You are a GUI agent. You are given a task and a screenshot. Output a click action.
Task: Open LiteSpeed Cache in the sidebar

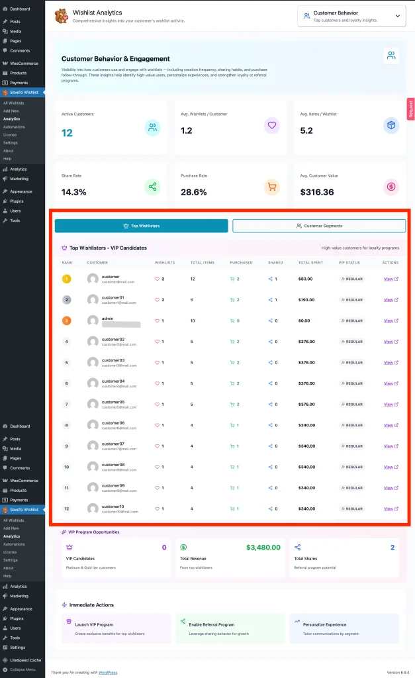click(22, 660)
